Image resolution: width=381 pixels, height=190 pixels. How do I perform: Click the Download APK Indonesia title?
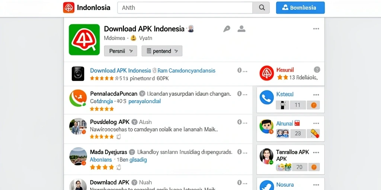(x=144, y=29)
